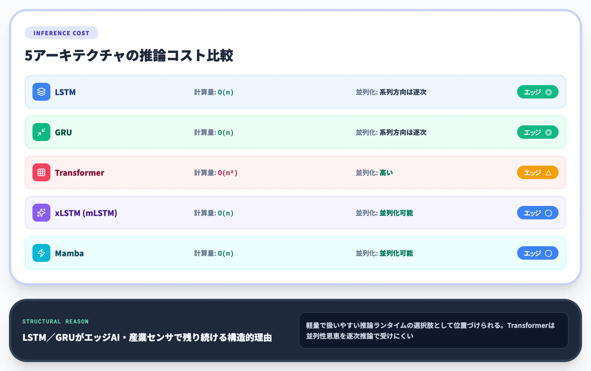Click 計算量: O(n) in the GRU row

(214, 132)
